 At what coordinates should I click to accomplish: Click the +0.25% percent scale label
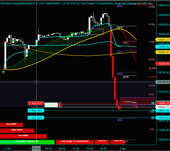click(x=152, y=68)
